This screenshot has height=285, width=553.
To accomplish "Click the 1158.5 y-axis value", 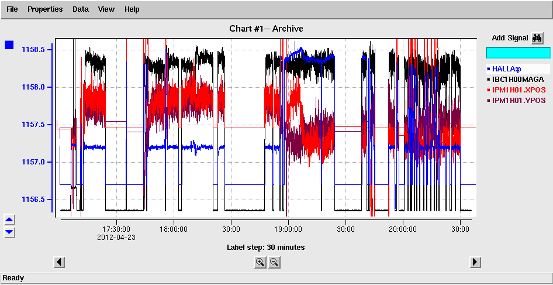I will (x=33, y=50).
